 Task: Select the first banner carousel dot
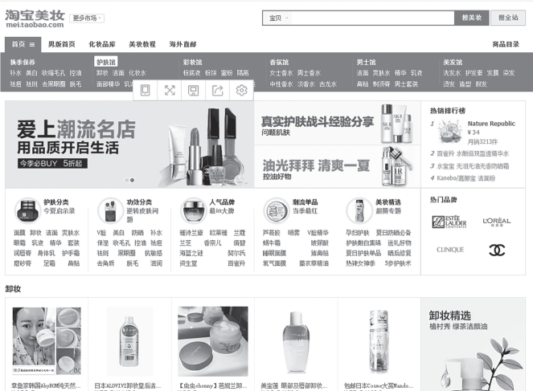[x=127, y=180]
